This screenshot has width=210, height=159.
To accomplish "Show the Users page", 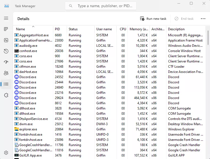I will (6, 73).
